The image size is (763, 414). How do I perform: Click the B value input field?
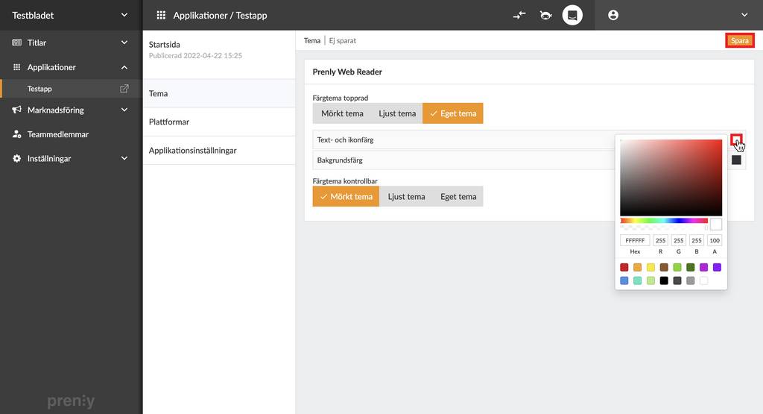coord(697,240)
